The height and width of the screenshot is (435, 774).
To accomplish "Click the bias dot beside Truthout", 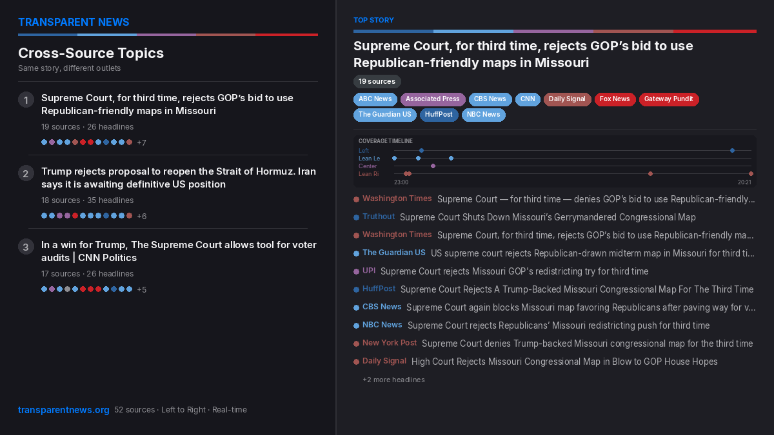I will (356, 218).
